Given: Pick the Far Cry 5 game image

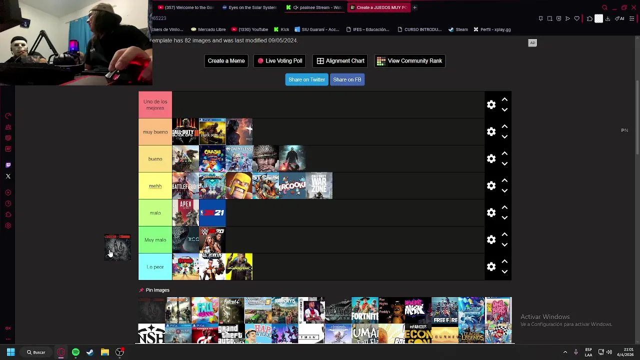Looking at the screenshot, I should (285, 310).
